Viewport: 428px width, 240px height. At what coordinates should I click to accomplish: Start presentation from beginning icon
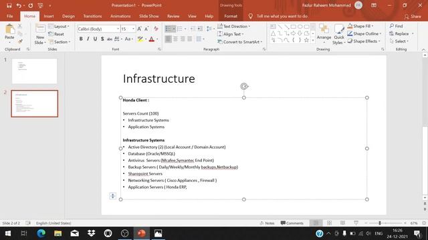[x=40, y=5]
